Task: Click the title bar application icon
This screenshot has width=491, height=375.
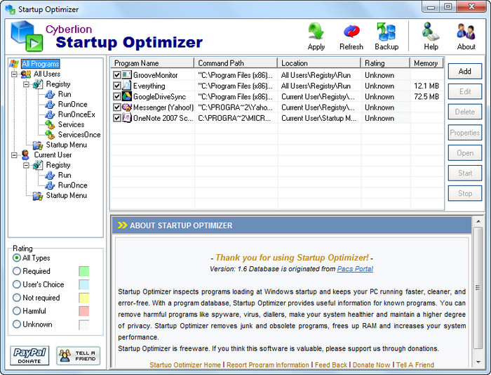Action: click(x=11, y=9)
